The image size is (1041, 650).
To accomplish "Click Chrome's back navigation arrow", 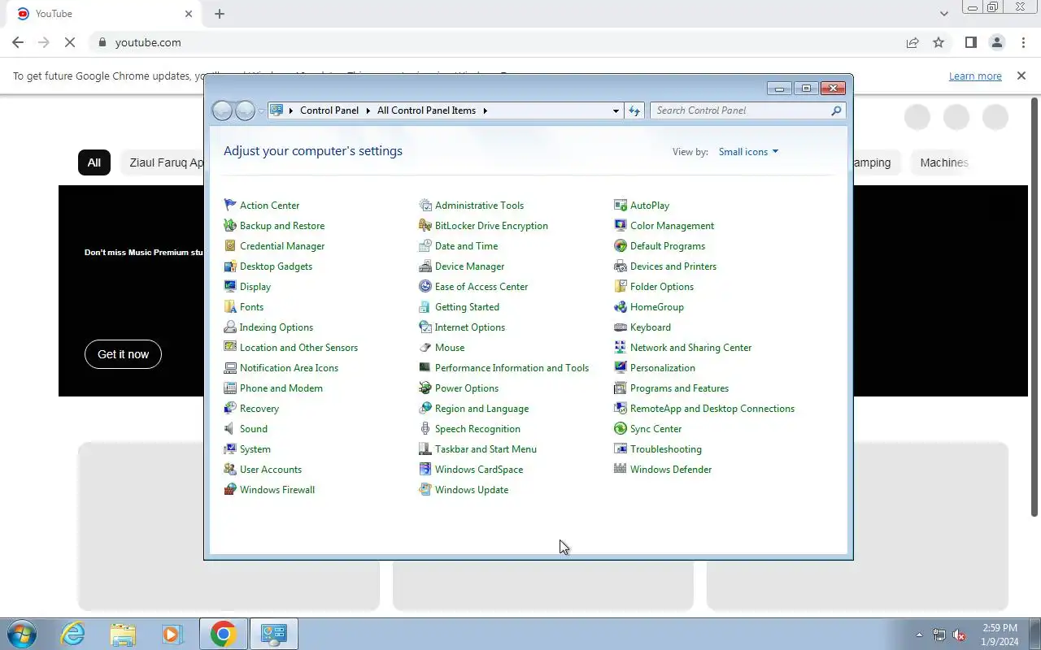I will [x=18, y=42].
